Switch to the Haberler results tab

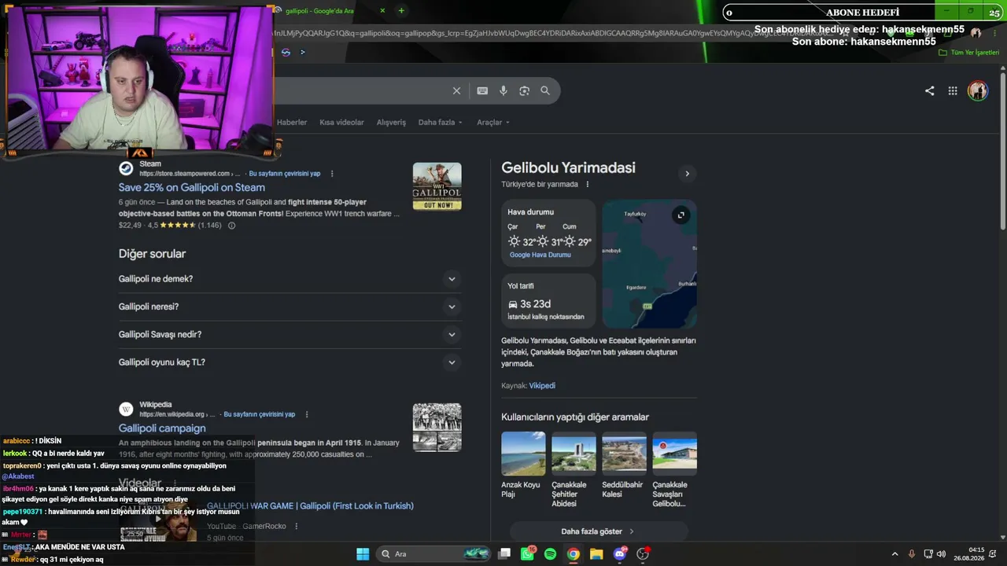click(292, 123)
